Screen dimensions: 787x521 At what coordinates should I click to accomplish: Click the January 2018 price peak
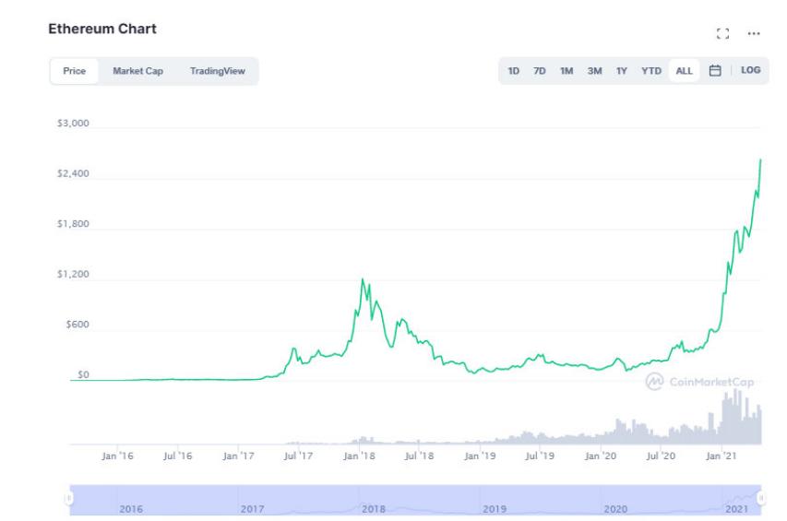(x=363, y=279)
